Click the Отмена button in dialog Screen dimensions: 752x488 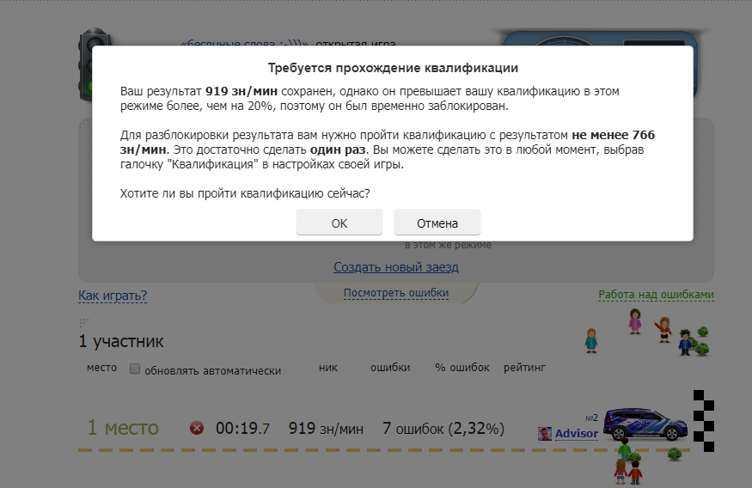pos(437,223)
